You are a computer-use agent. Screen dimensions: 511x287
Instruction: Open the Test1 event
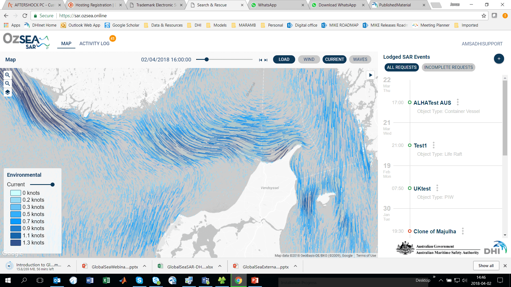(x=420, y=146)
